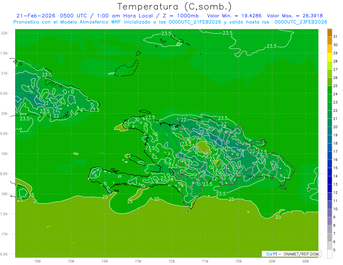Image resolution: width=343 pixels, height=265 pixels.
Task: Click the "74W" longitude axis label
Action: tap(105, 261)
